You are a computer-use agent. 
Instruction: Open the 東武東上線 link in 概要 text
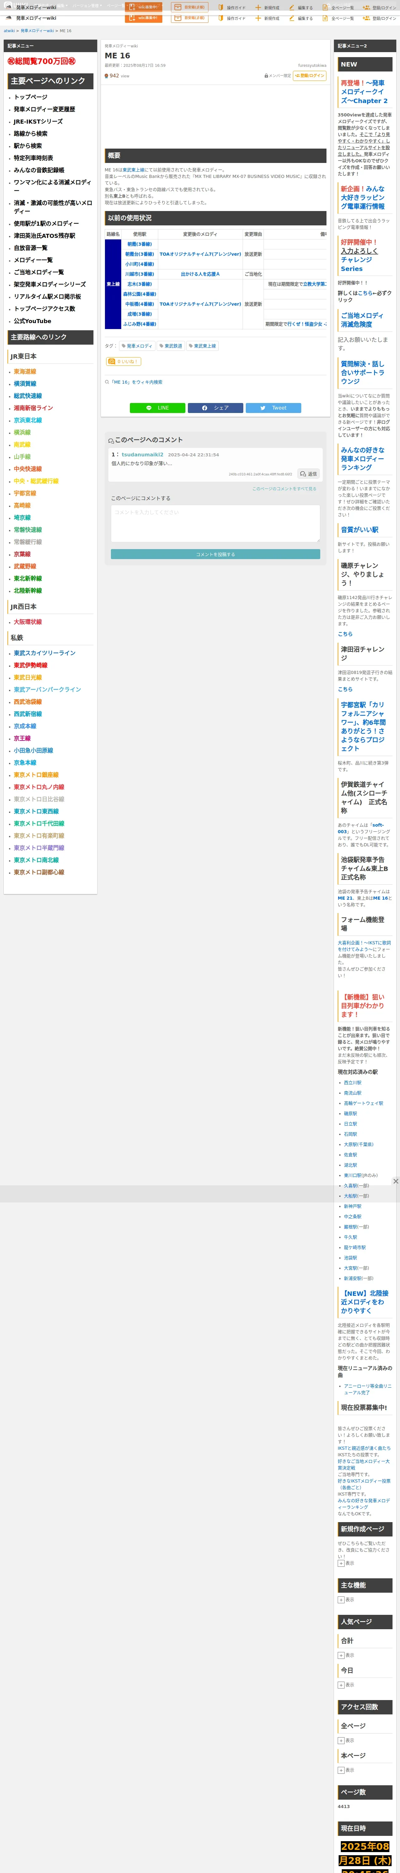(134, 170)
